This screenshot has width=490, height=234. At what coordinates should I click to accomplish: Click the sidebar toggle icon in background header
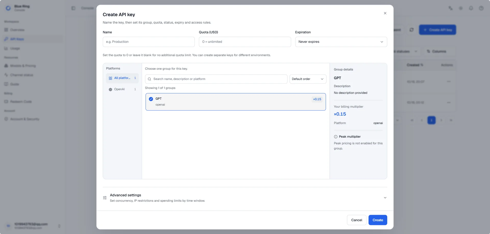[x=73, y=8]
